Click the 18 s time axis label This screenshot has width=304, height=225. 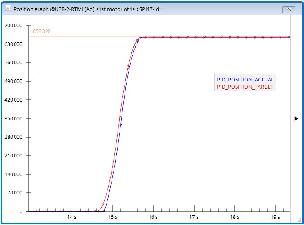(x=235, y=217)
